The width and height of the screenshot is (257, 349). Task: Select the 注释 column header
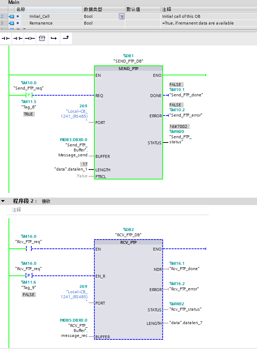coord(209,9)
